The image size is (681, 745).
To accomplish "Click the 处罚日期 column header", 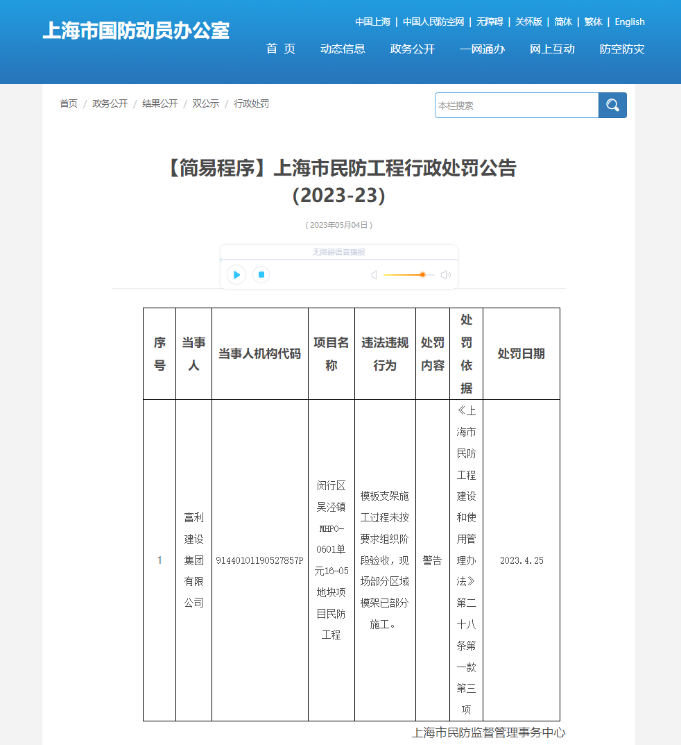I will [x=521, y=354].
